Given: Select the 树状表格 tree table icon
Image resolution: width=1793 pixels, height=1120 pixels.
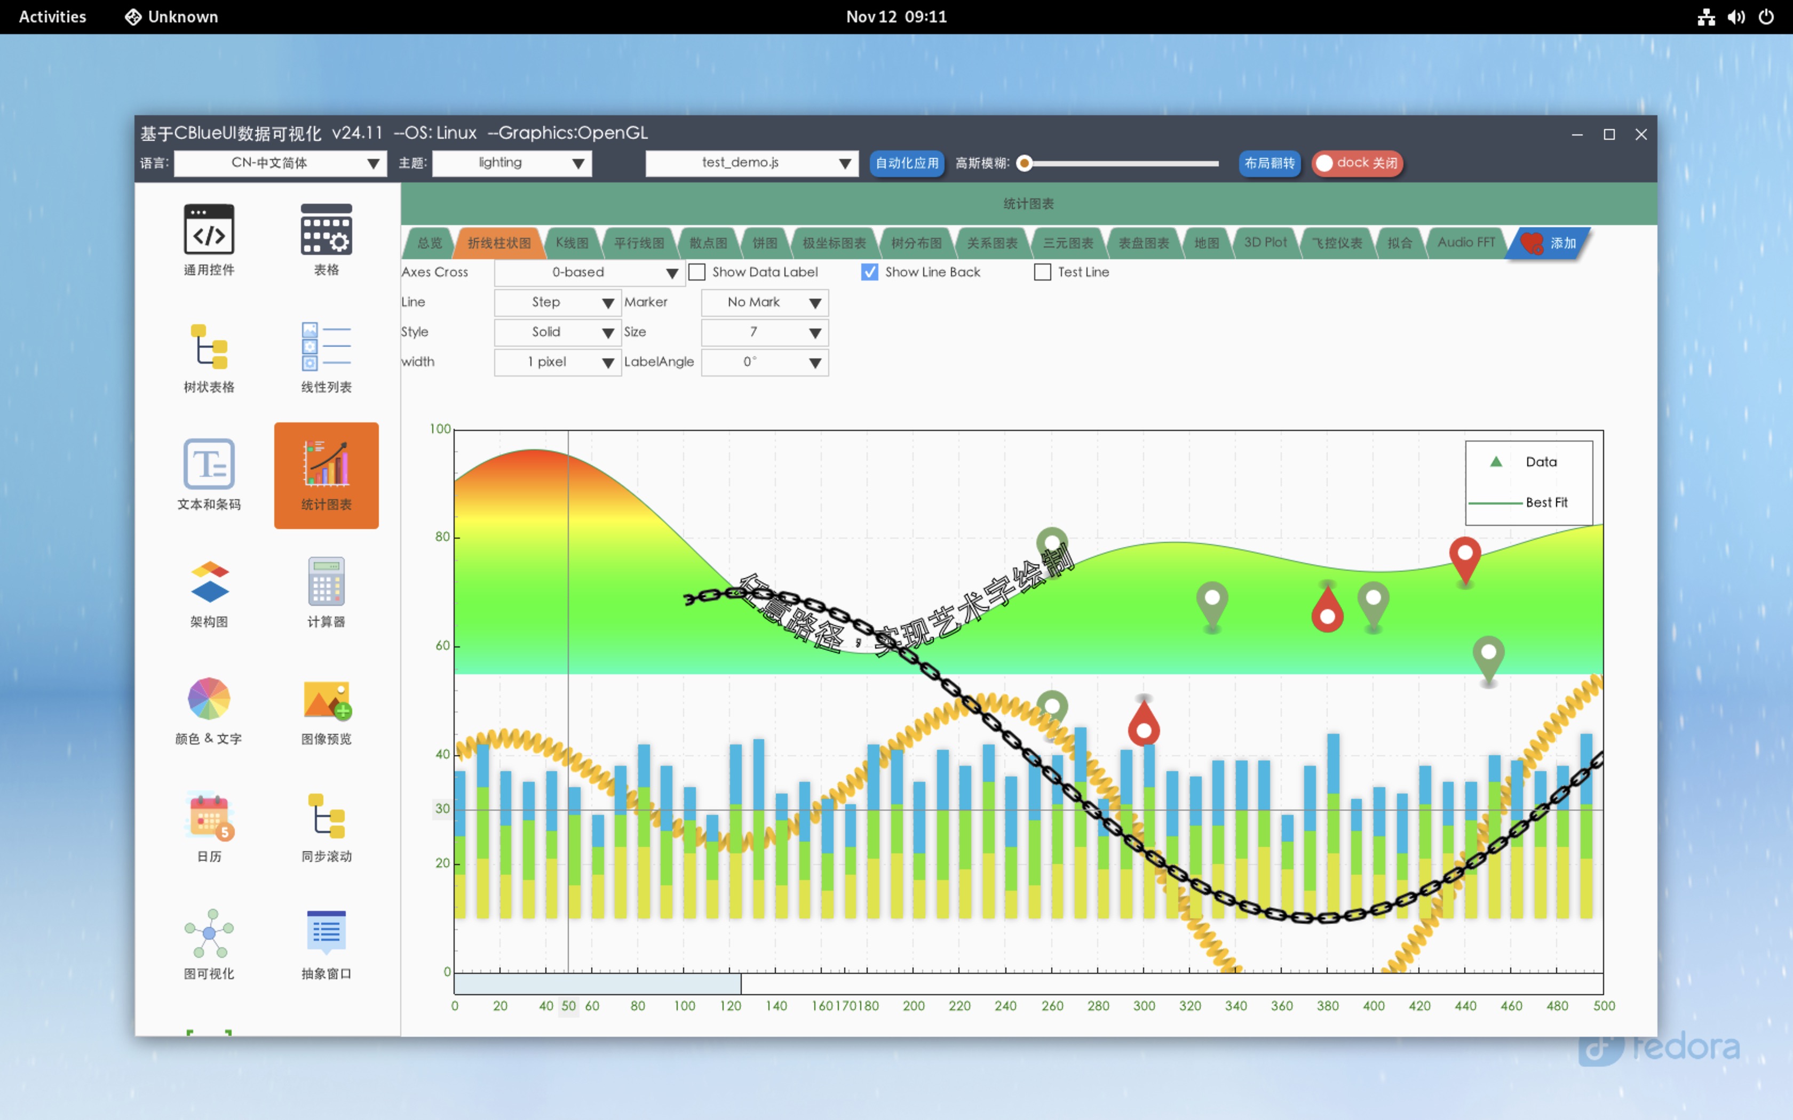Looking at the screenshot, I should tap(209, 347).
